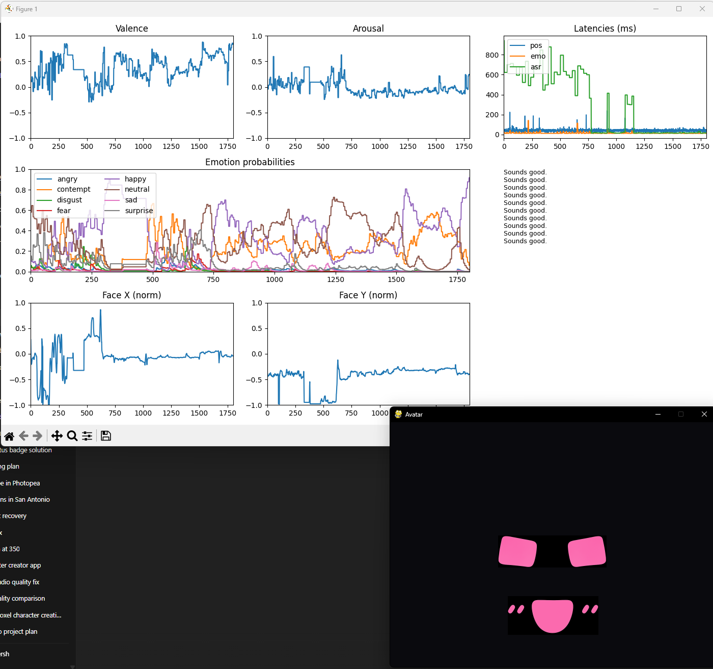Open the 'in San Antonio' sidebar chat

point(25,500)
